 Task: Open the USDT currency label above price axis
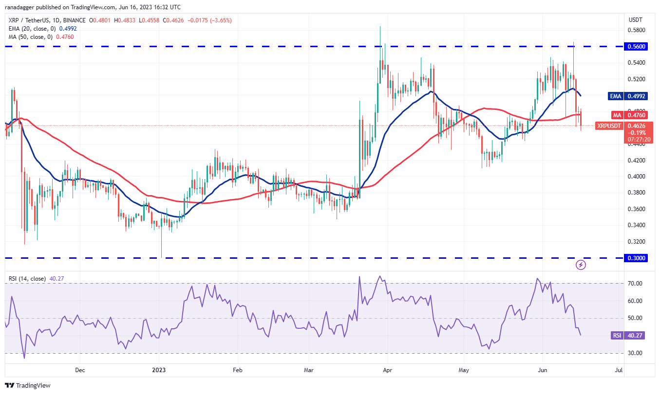[636, 20]
